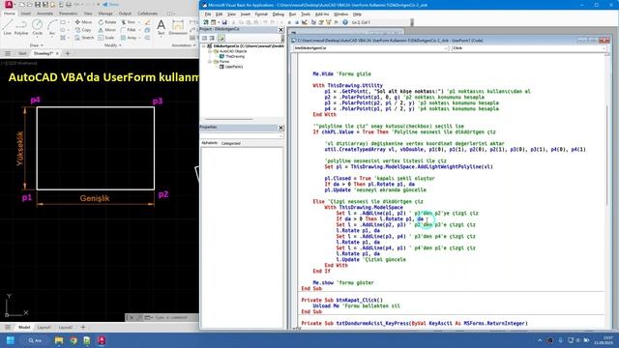Click View AutoCAD icon in VBA toolbar

206,22
